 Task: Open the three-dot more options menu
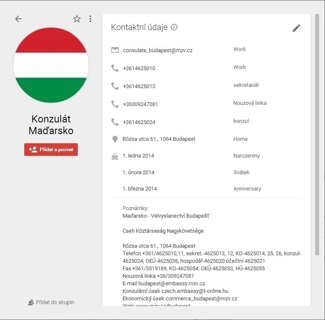click(x=90, y=19)
